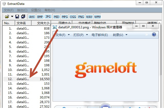The image size is (164, 112).
Task: Select row 1 with size 838
Action: tap(27, 28)
